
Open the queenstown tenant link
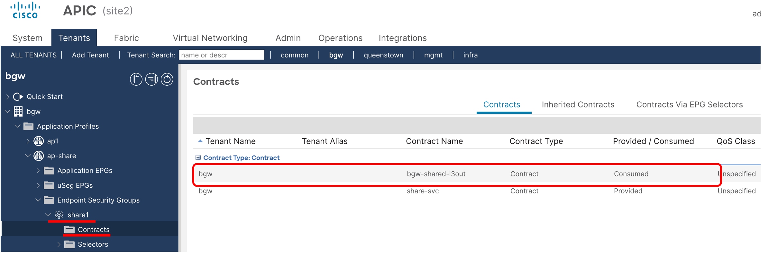tap(383, 55)
